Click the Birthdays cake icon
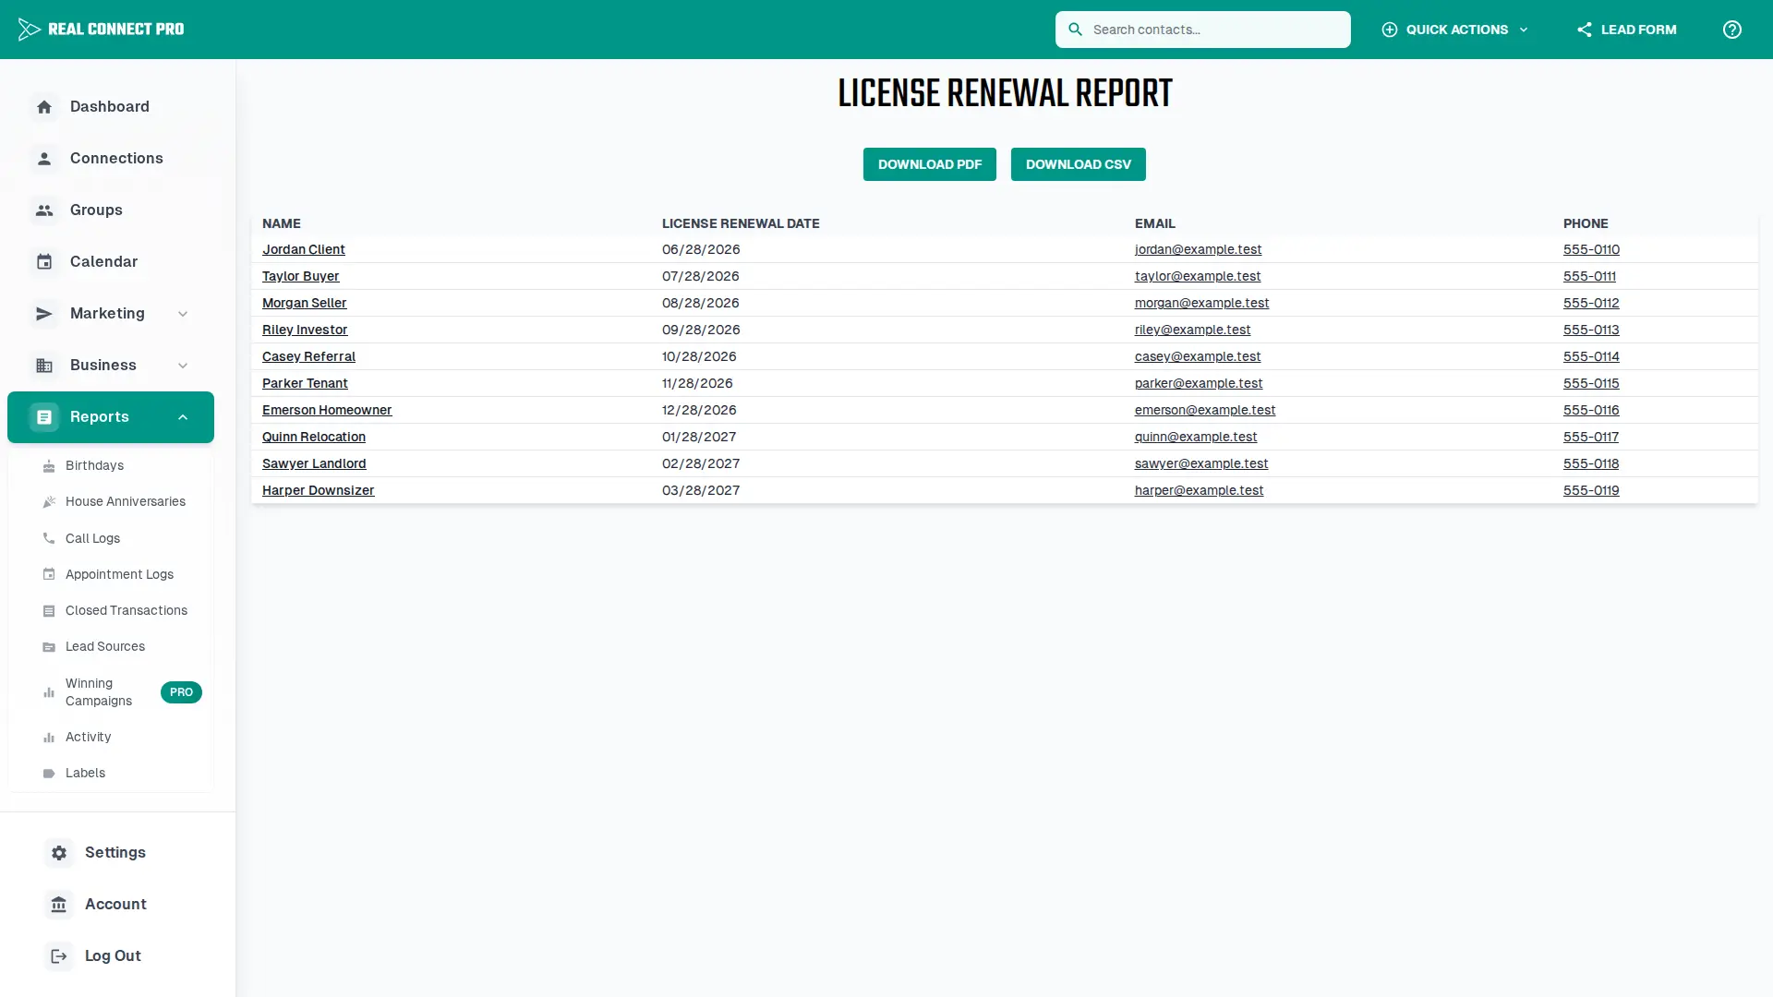The height and width of the screenshot is (997, 1773). click(49, 466)
